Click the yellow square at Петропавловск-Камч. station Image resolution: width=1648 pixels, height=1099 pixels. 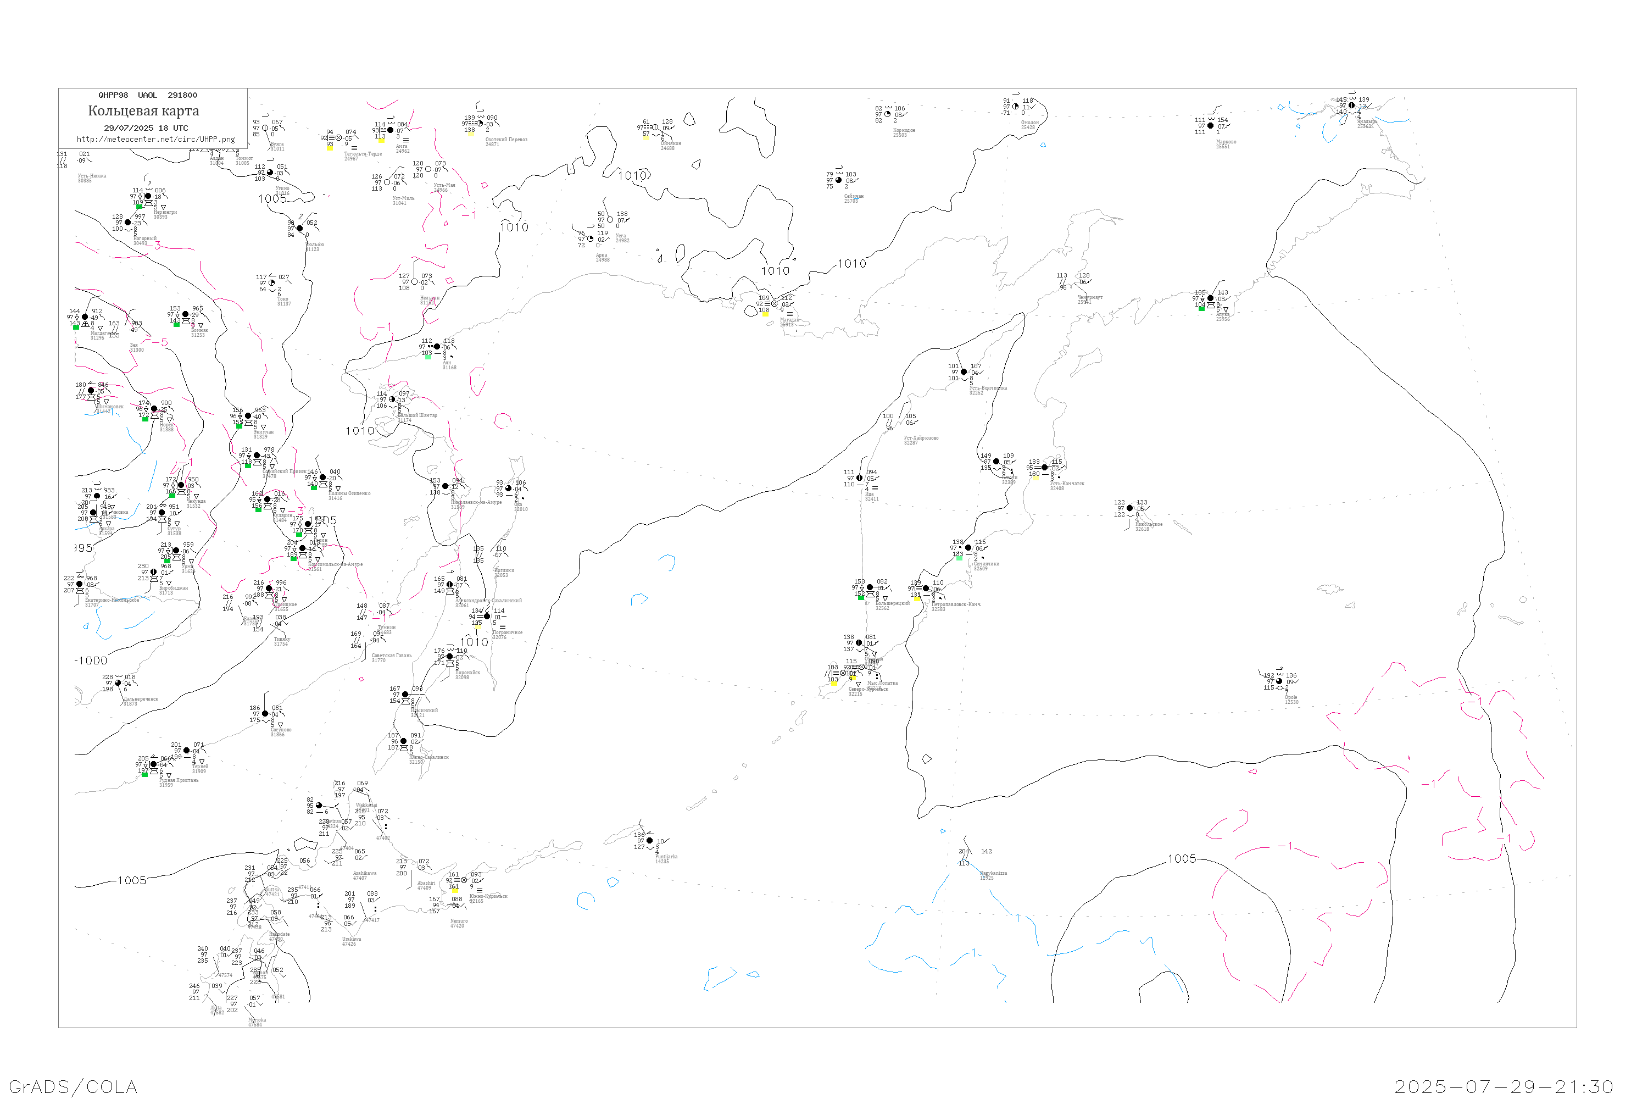(917, 598)
